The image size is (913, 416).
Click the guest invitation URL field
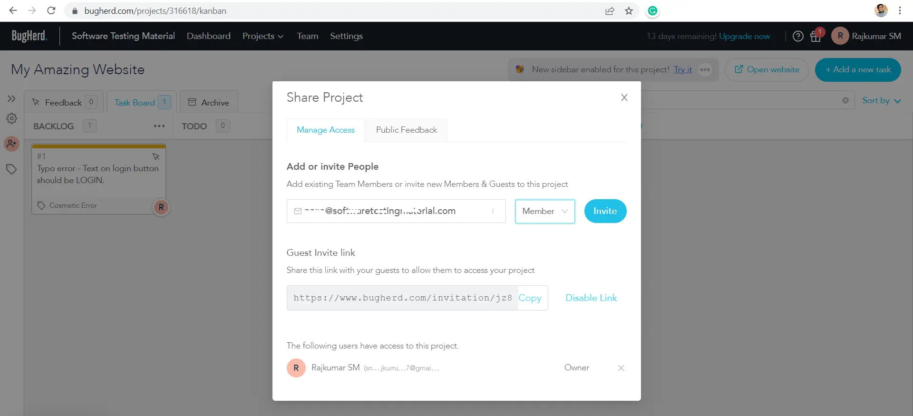coord(403,298)
